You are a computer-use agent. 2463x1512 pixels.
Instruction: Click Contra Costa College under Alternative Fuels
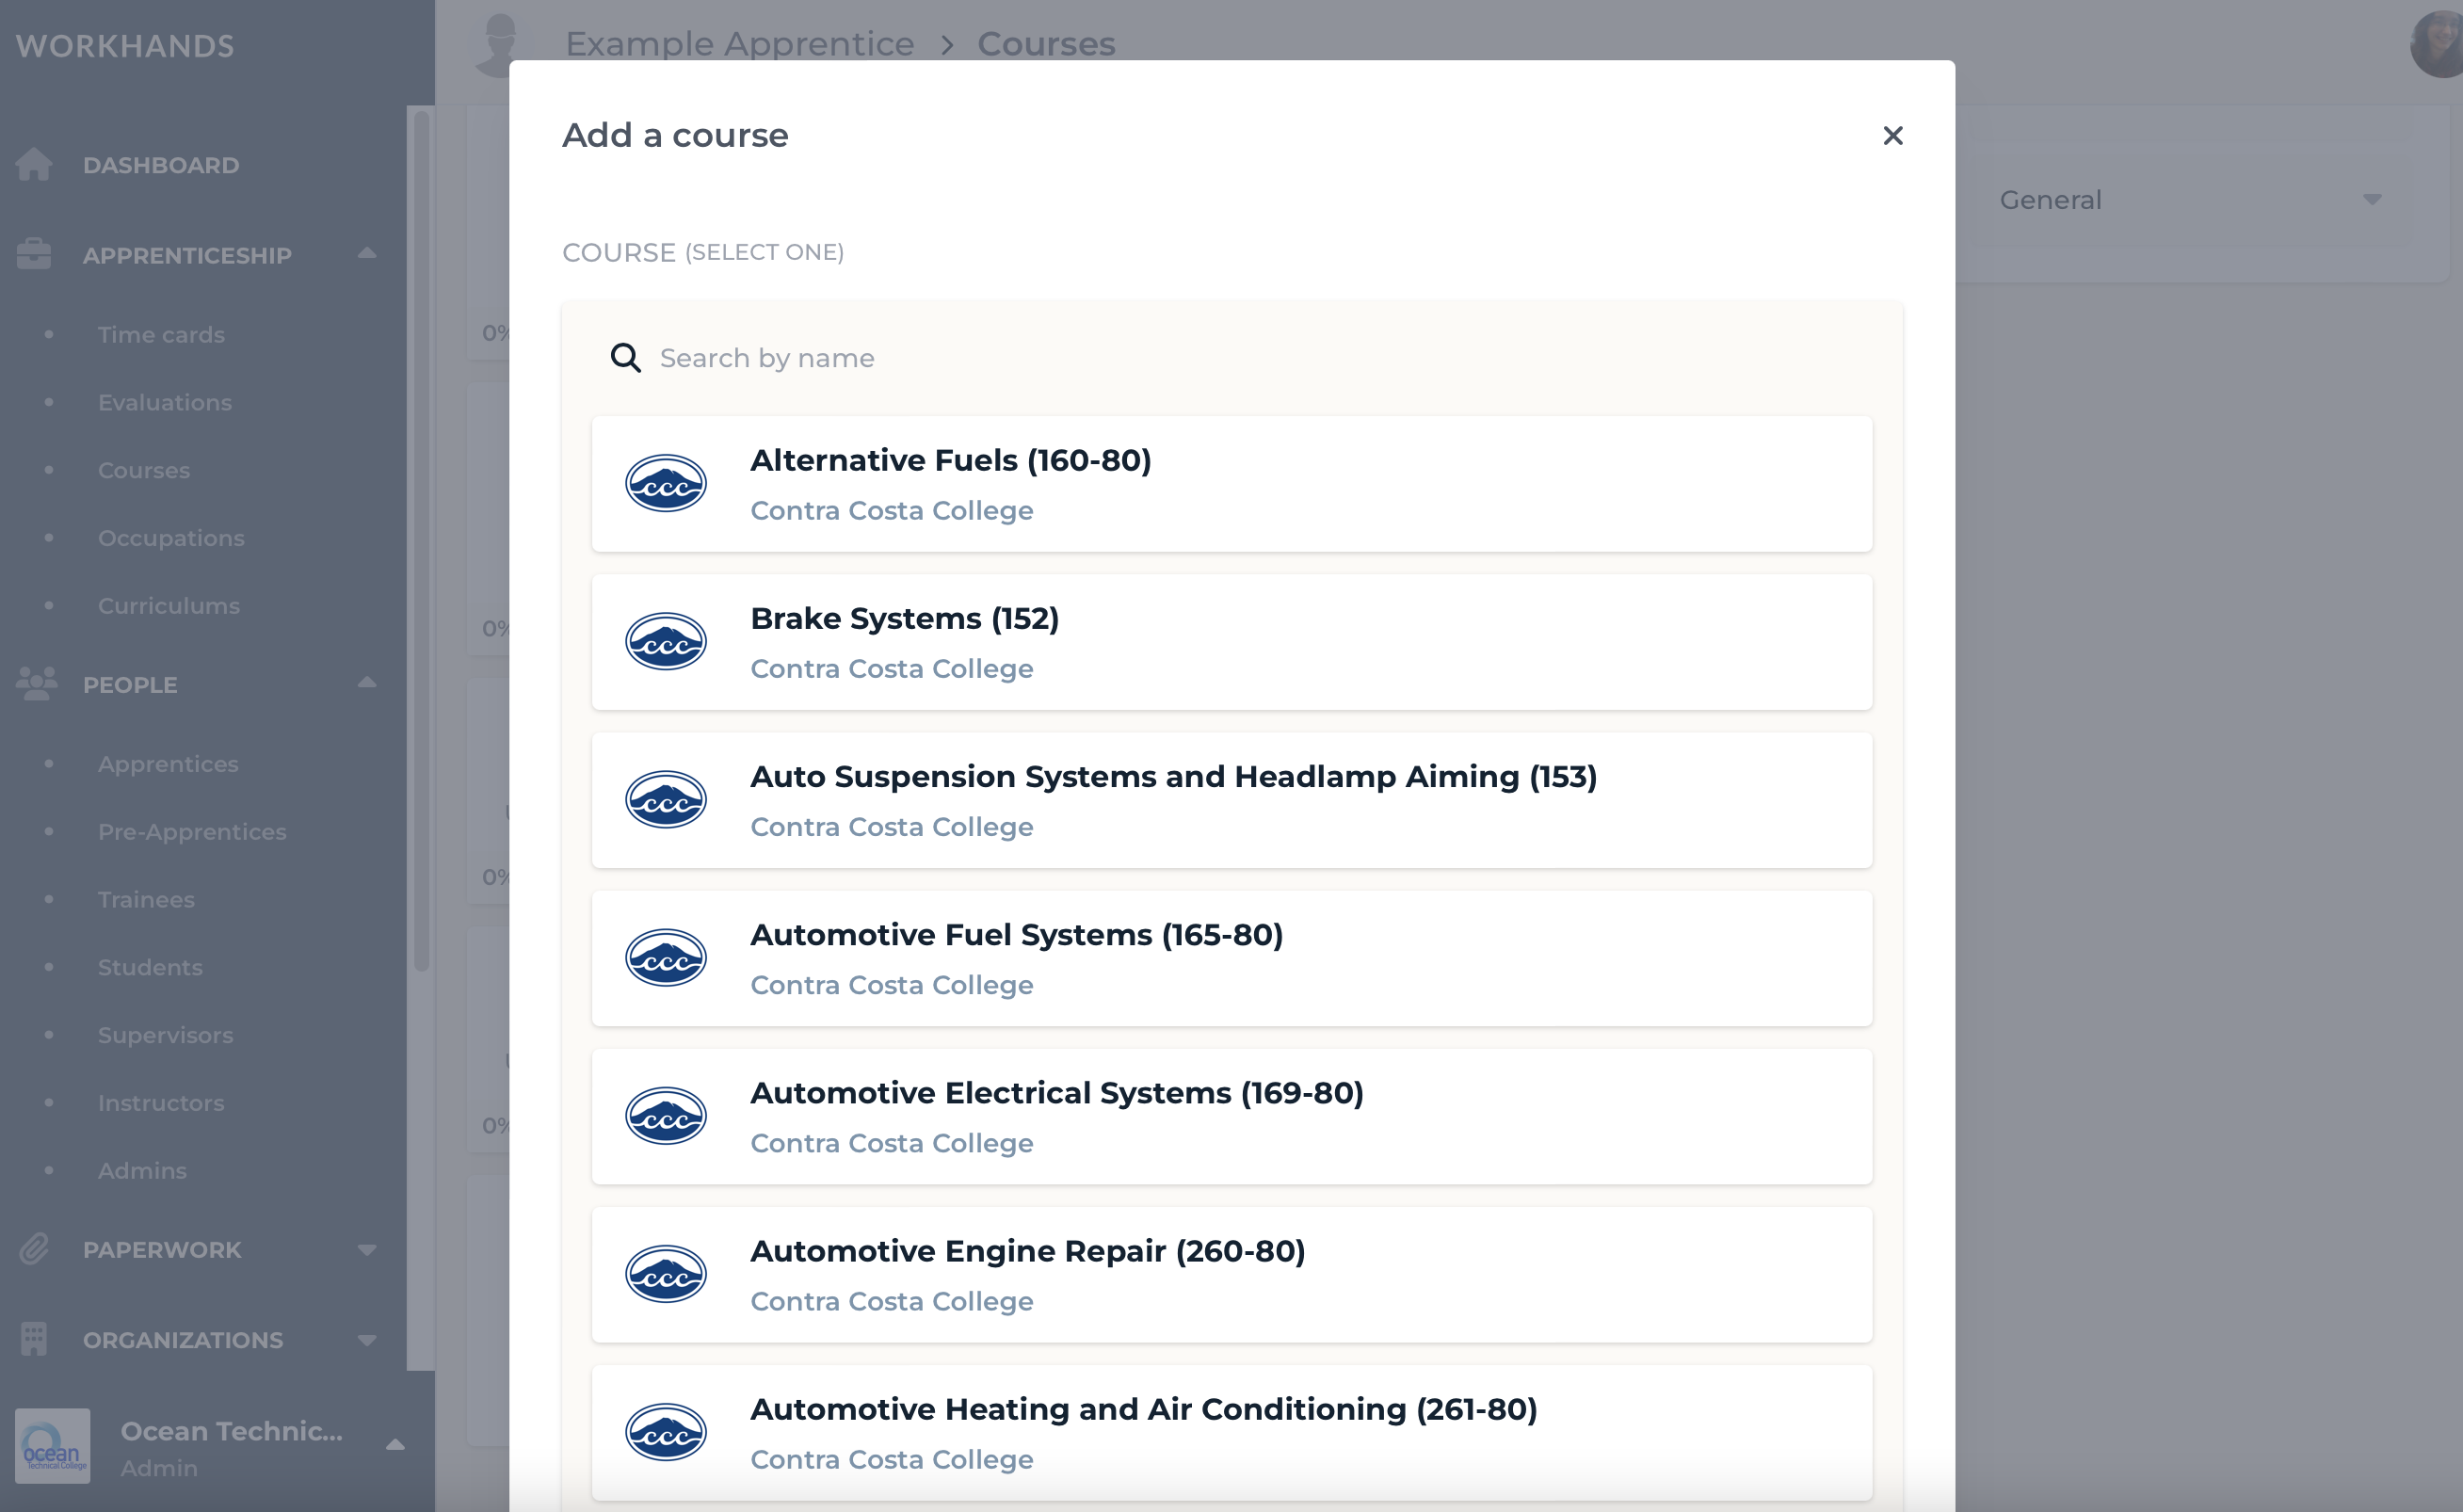892,511
